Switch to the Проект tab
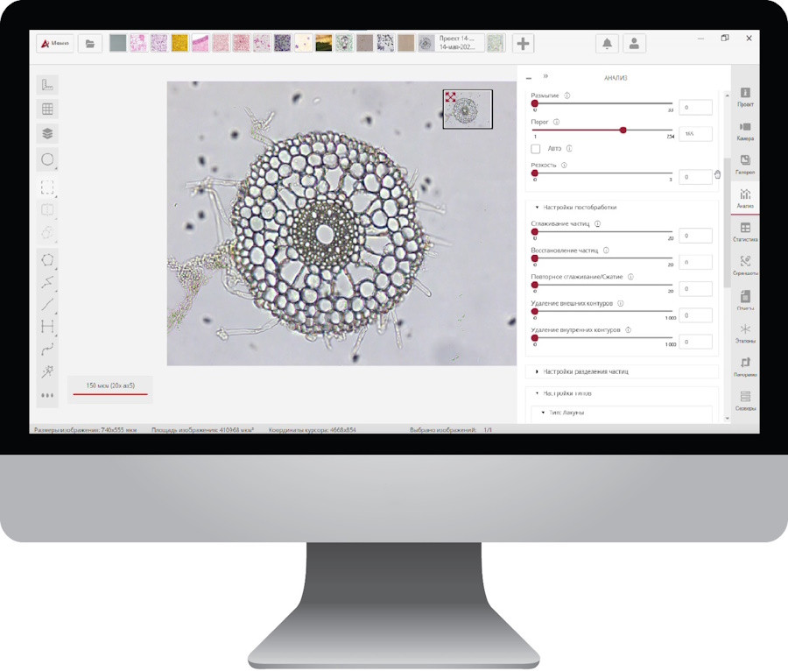The height and width of the screenshot is (671, 788). click(745, 97)
